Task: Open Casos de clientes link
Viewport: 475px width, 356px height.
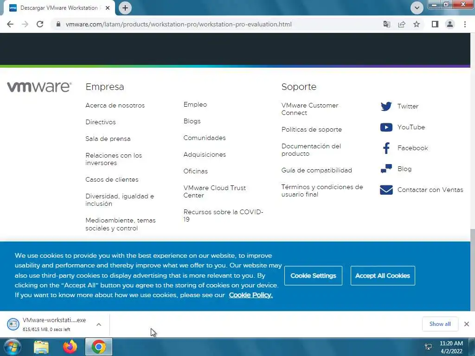Action: point(112,179)
